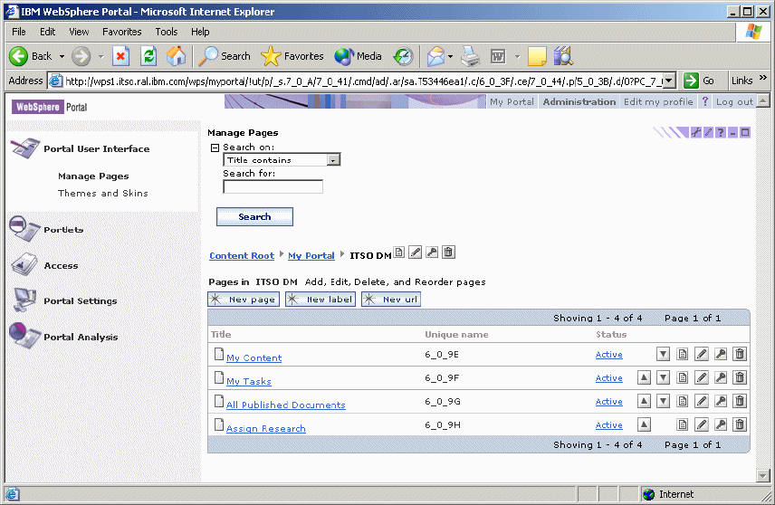Screen dimensions: 775x505
Task: Delete the My Content page via trash icon
Action: pos(740,354)
